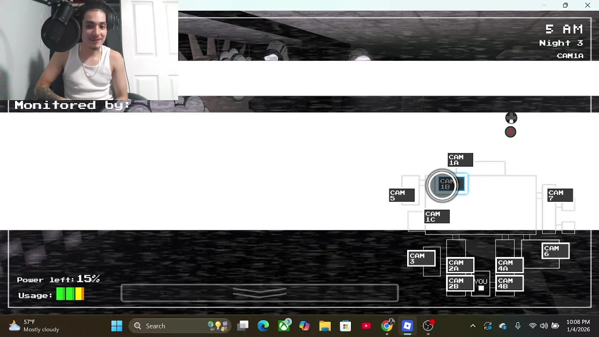Viewport: 599px width, 337px height.
Task: Open Microsoft Store from taskbar
Action: [x=346, y=326]
